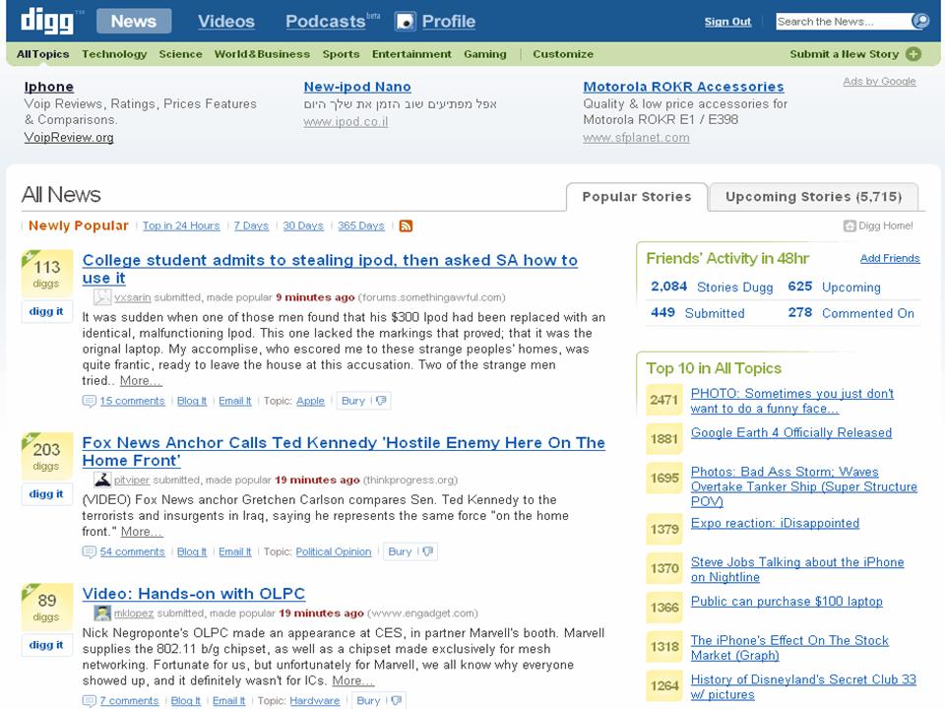Open the Motorola ROKR Accessories ad
Image resolution: width=945 pixels, height=709 pixels.
tap(683, 87)
